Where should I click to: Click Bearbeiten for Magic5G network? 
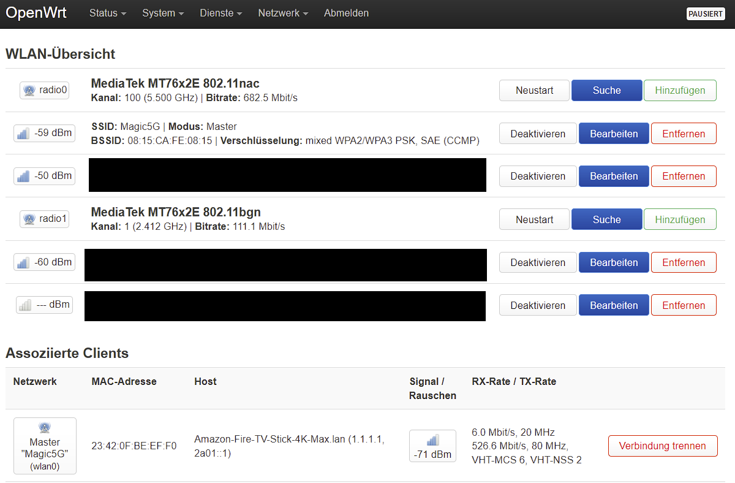pyautogui.click(x=614, y=133)
